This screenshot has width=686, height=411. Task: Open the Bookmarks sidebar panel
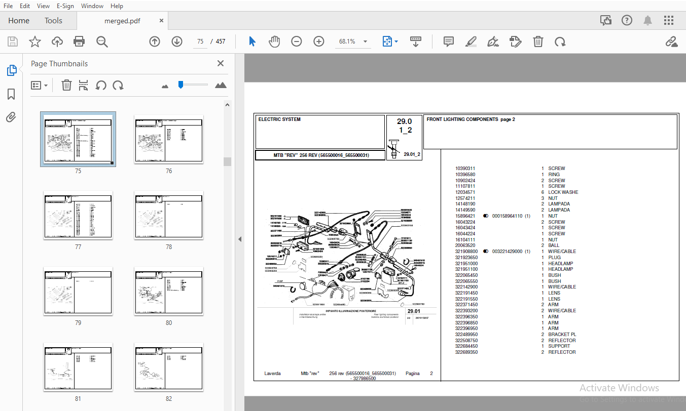click(x=11, y=94)
